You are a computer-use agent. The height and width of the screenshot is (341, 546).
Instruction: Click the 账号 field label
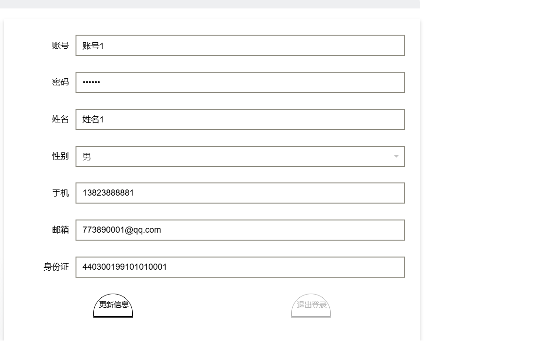[x=60, y=45]
